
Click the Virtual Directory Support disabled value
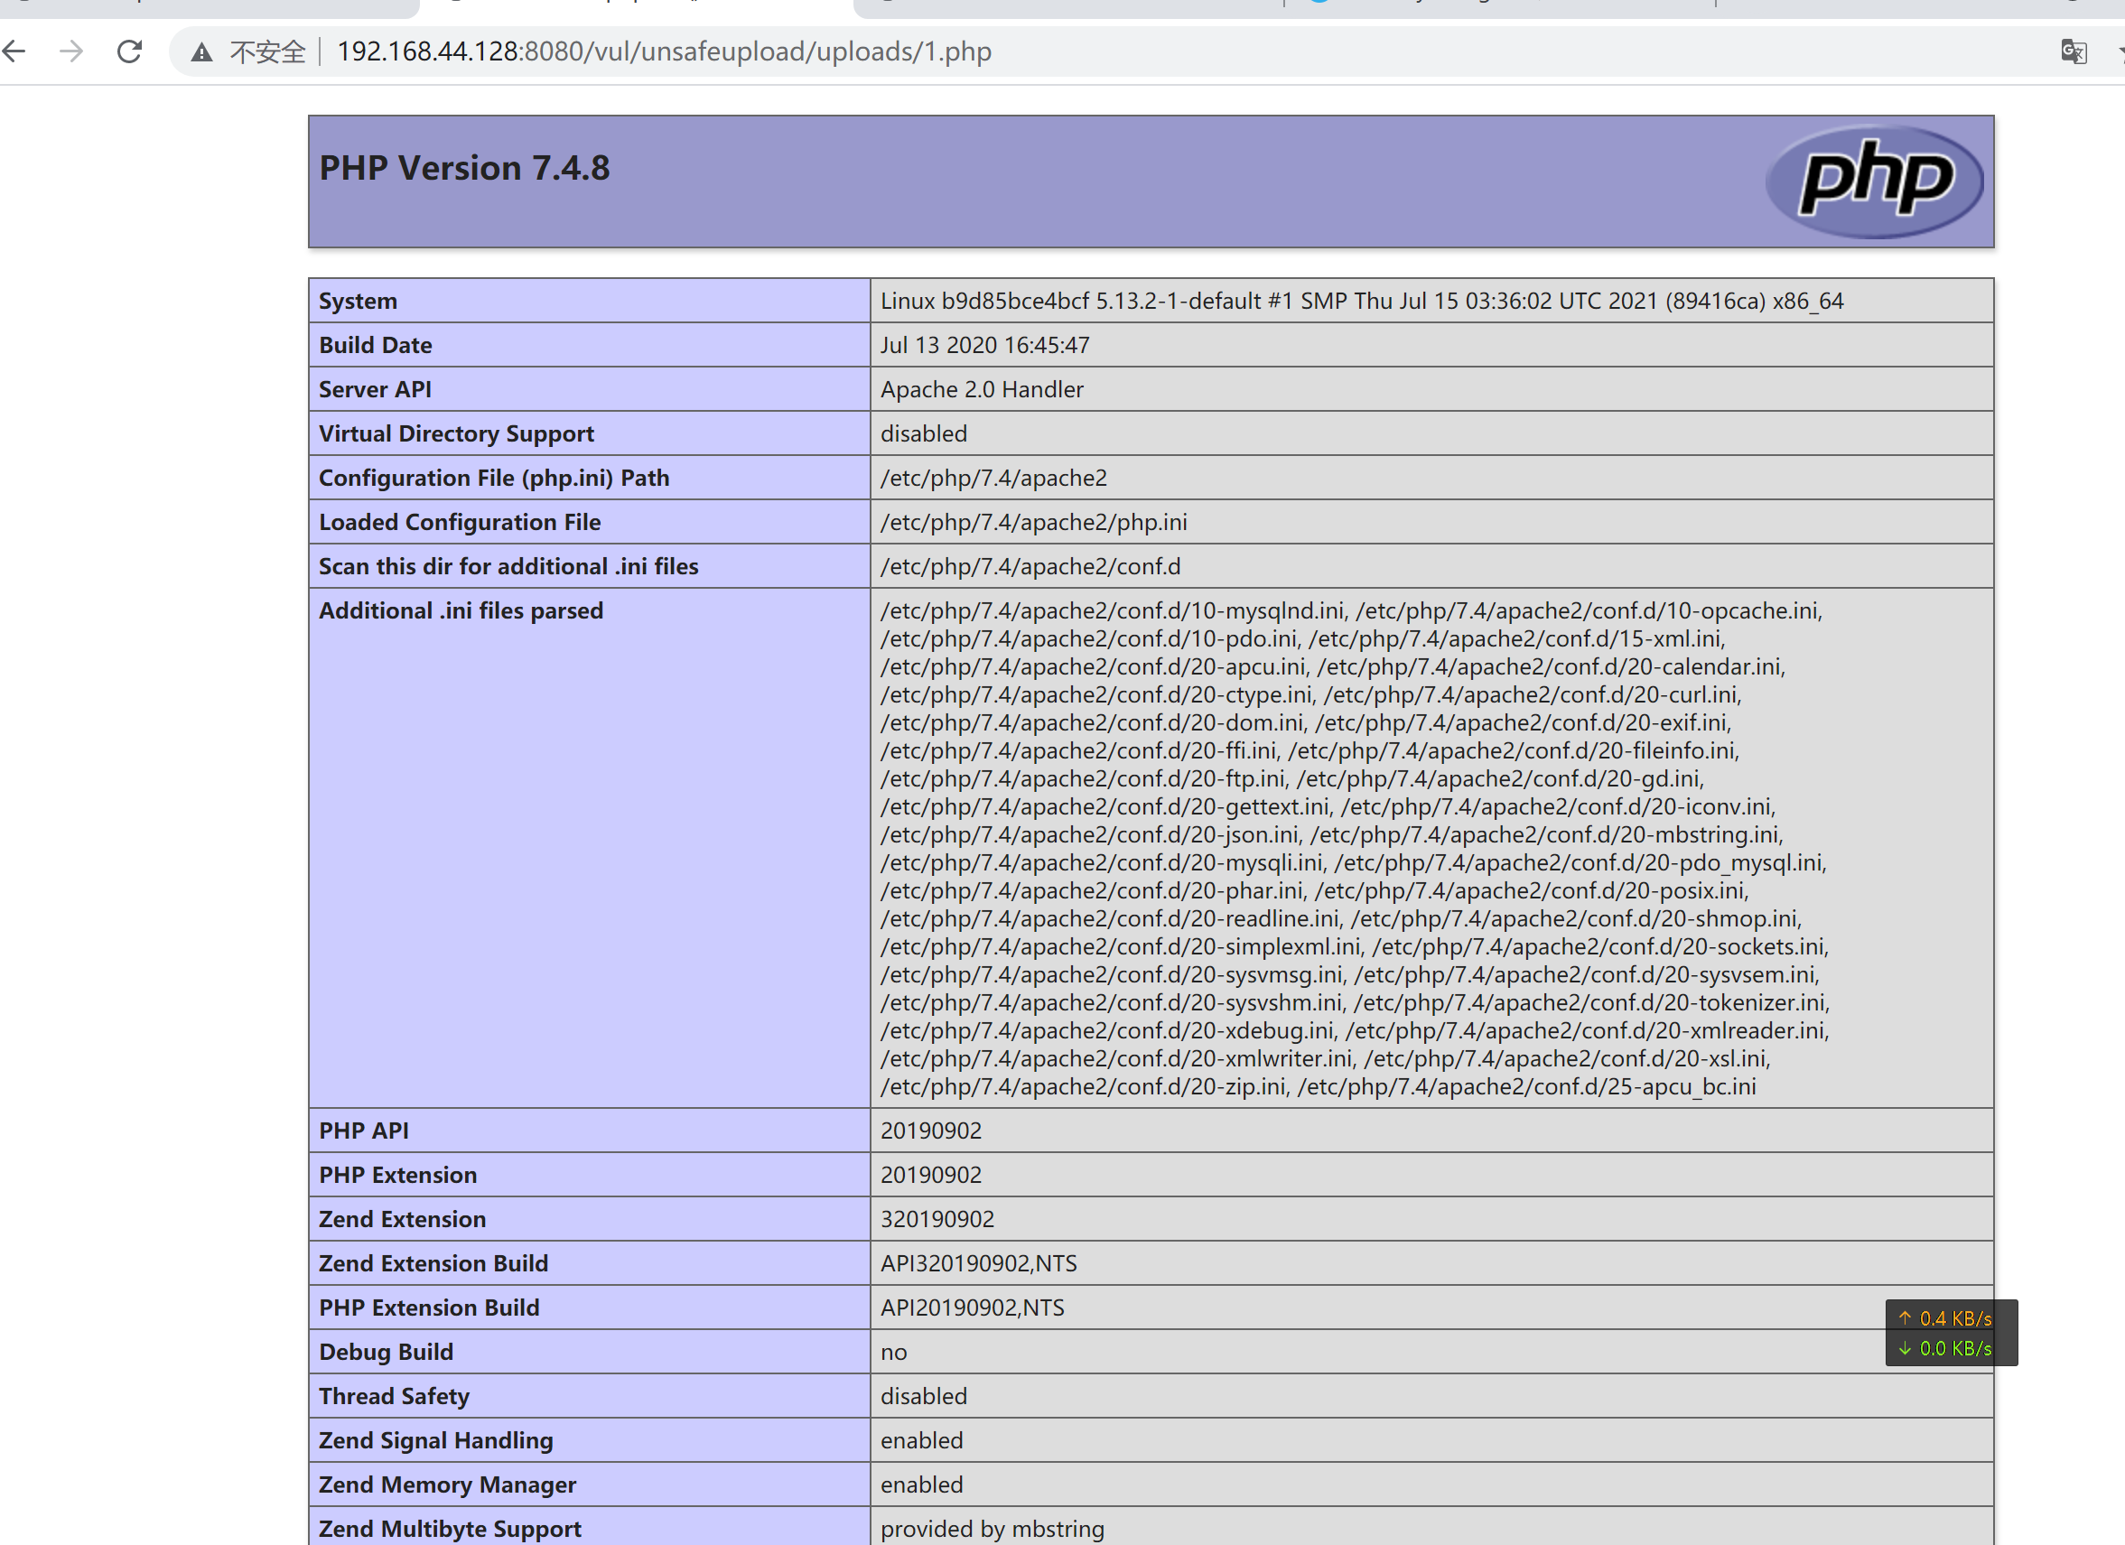923,433
